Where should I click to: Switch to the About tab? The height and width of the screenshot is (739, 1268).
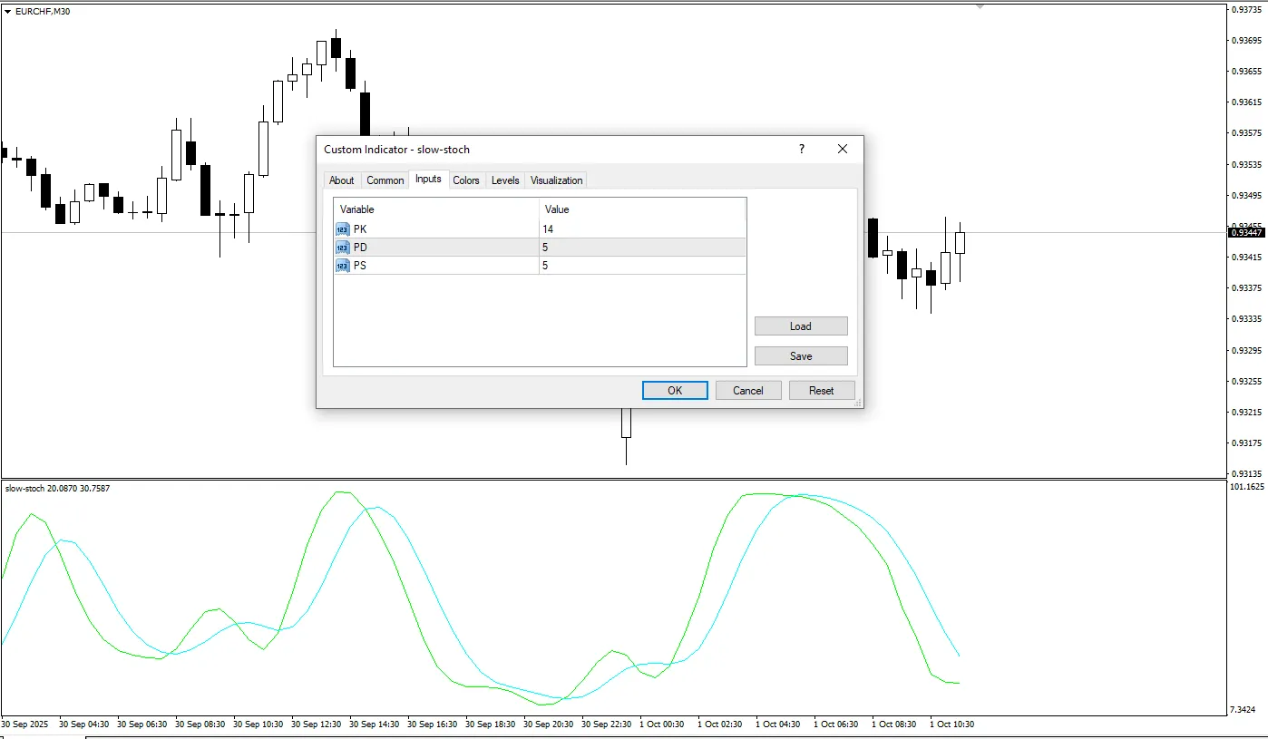pyautogui.click(x=342, y=180)
